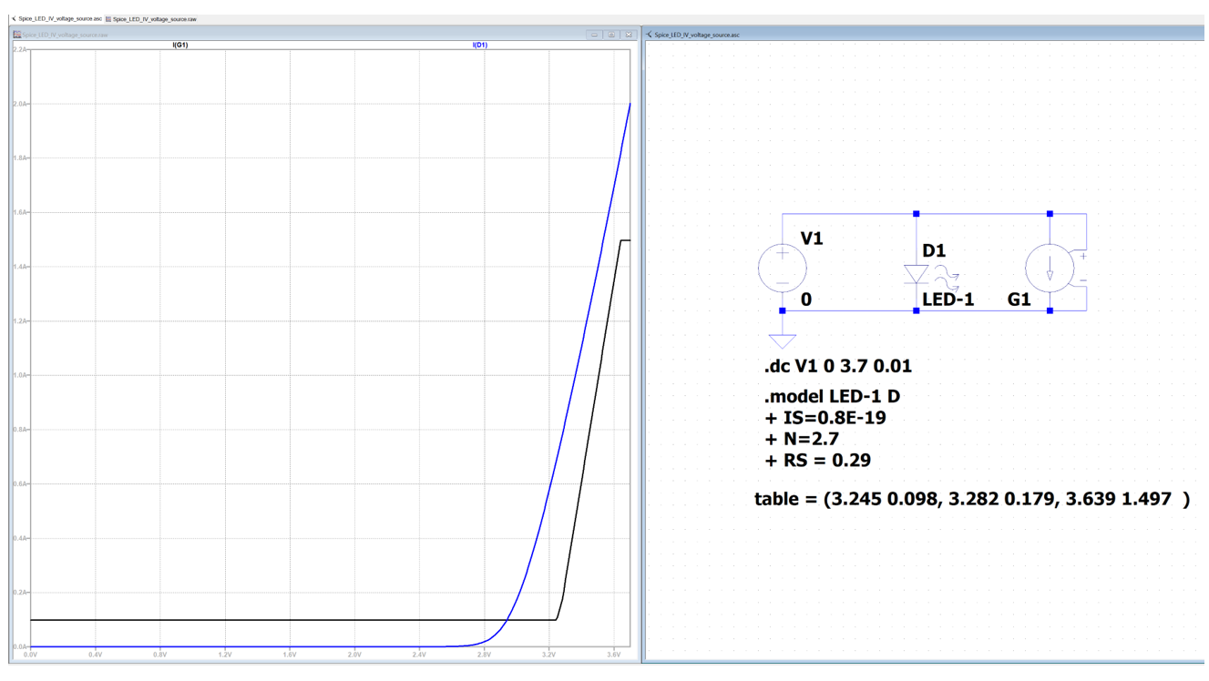The image size is (1209, 681).
Task: Maximize the waveform raw window
Action: [x=611, y=35]
